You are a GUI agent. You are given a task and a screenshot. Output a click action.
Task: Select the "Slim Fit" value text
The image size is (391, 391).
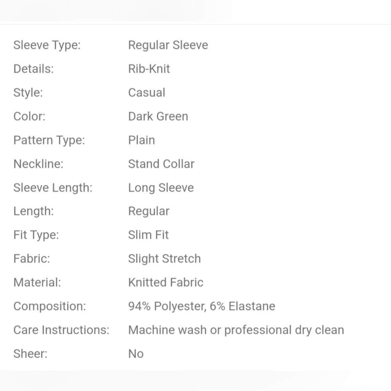coord(148,235)
